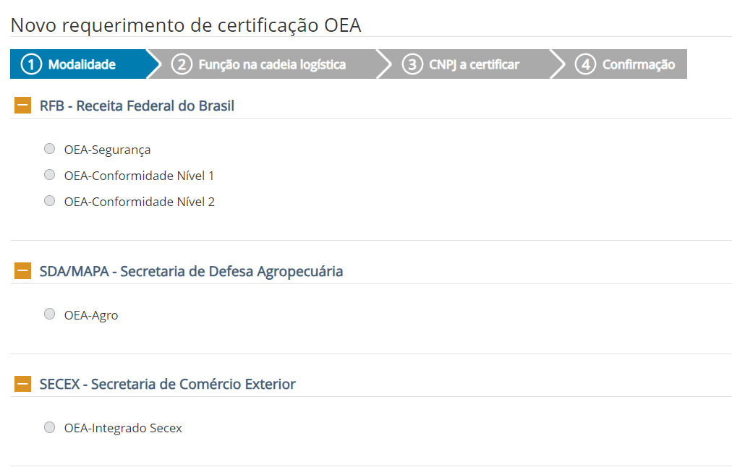Collapse the SDA/MAPA section minus icon
Screen dimensions: 732x467
(x=23, y=272)
